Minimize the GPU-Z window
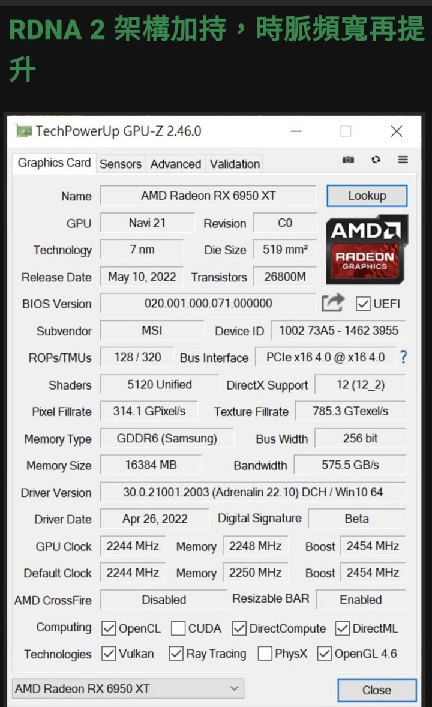 (x=296, y=131)
